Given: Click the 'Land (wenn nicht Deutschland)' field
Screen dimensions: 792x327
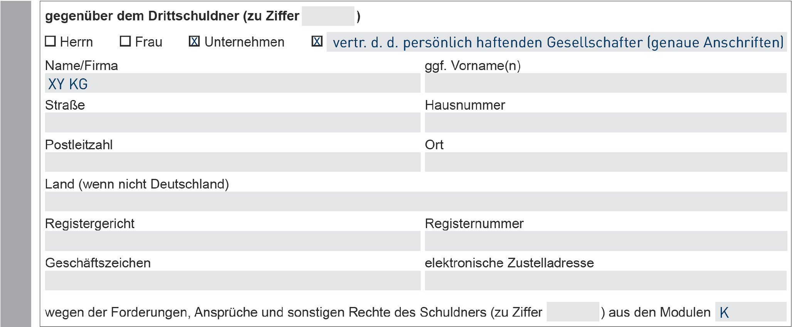Looking at the screenshot, I should pos(415,201).
